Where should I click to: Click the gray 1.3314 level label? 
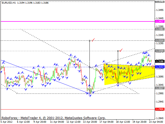160,40
